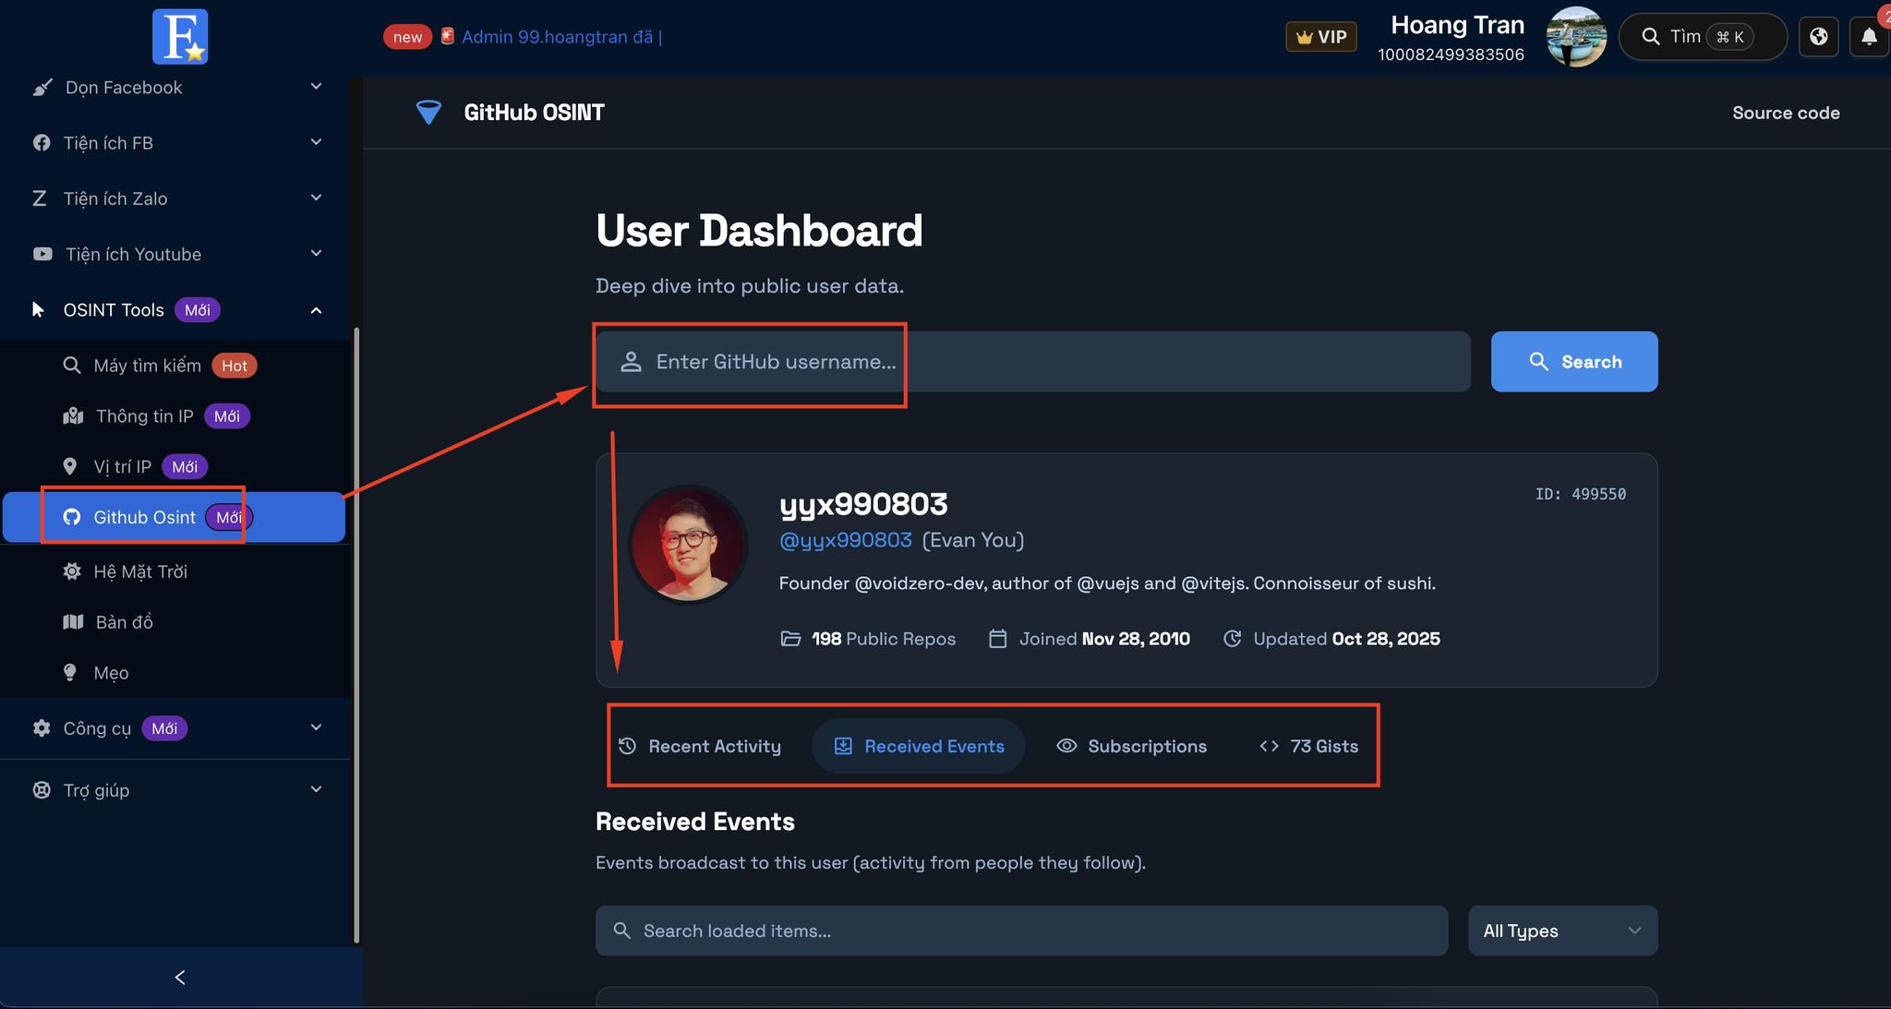
Task: Click the gear icon beside Công cụ
Action: click(42, 728)
